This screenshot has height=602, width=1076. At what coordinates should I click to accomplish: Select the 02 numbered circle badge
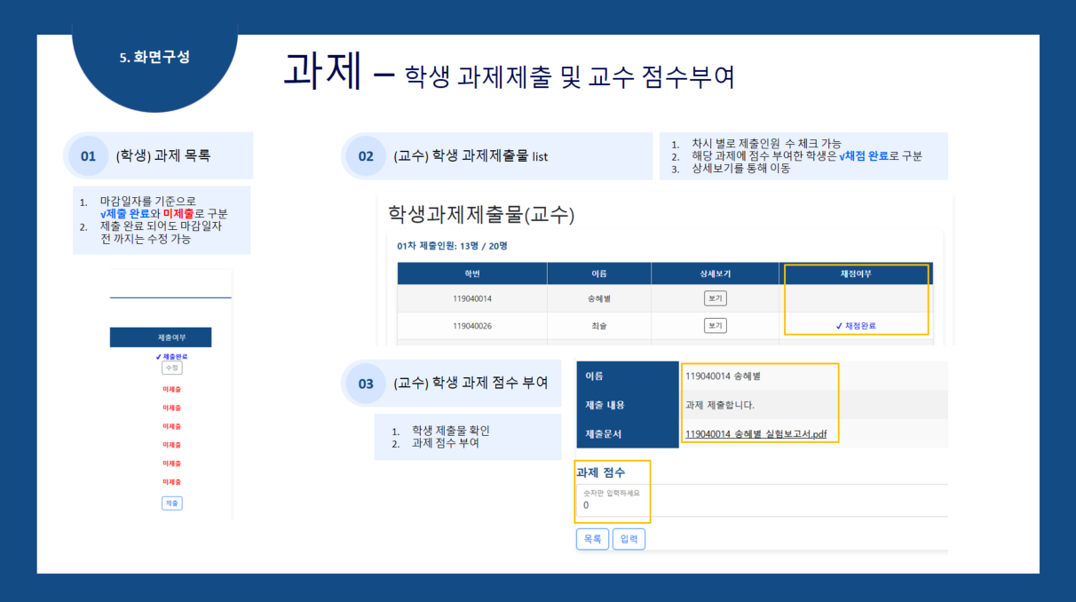[x=366, y=156]
